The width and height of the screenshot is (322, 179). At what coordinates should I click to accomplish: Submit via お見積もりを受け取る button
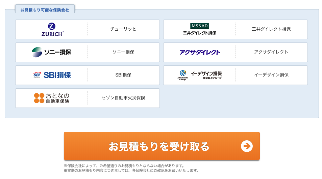pos(162,146)
